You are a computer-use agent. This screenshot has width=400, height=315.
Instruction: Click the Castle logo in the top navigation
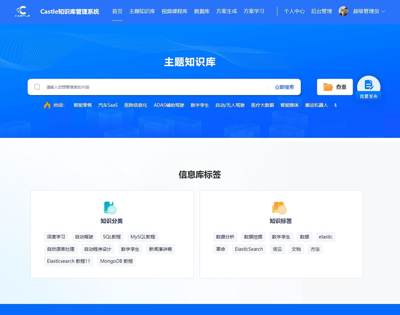(x=22, y=12)
